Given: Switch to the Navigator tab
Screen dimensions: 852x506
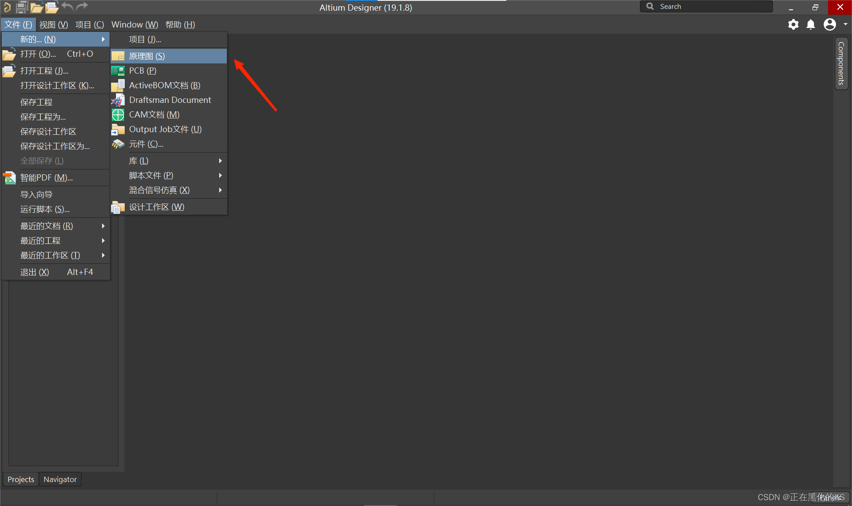Looking at the screenshot, I should coord(60,479).
